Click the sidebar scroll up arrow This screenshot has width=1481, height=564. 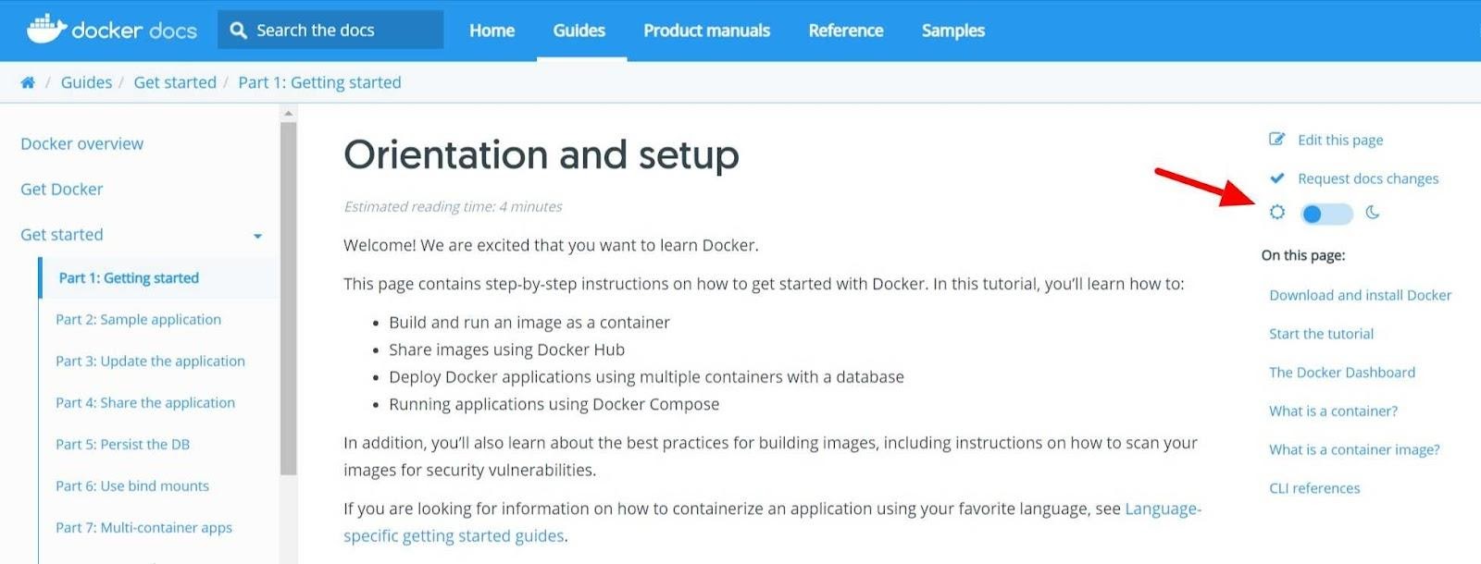[x=288, y=113]
